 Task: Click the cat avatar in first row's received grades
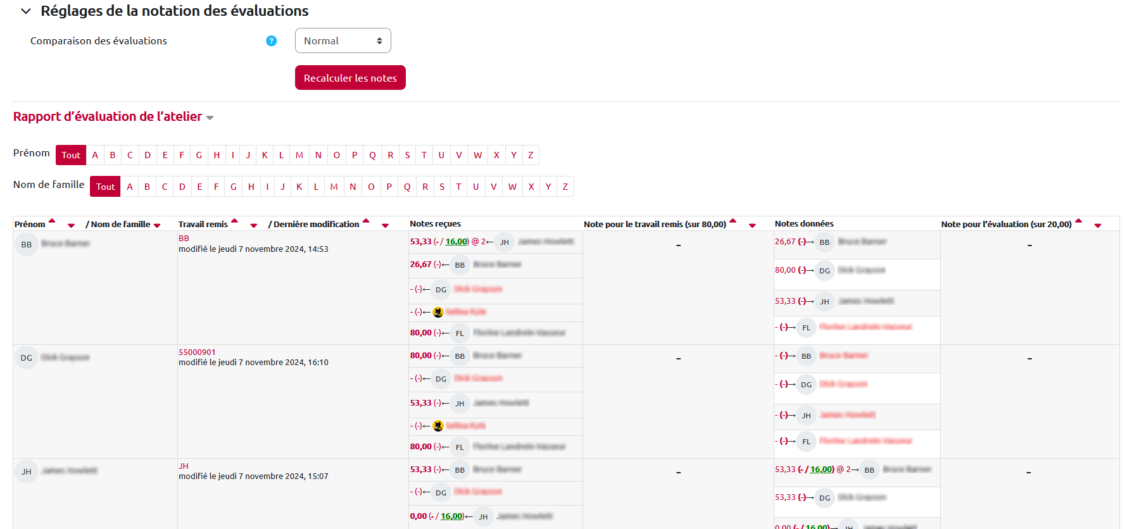point(438,312)
